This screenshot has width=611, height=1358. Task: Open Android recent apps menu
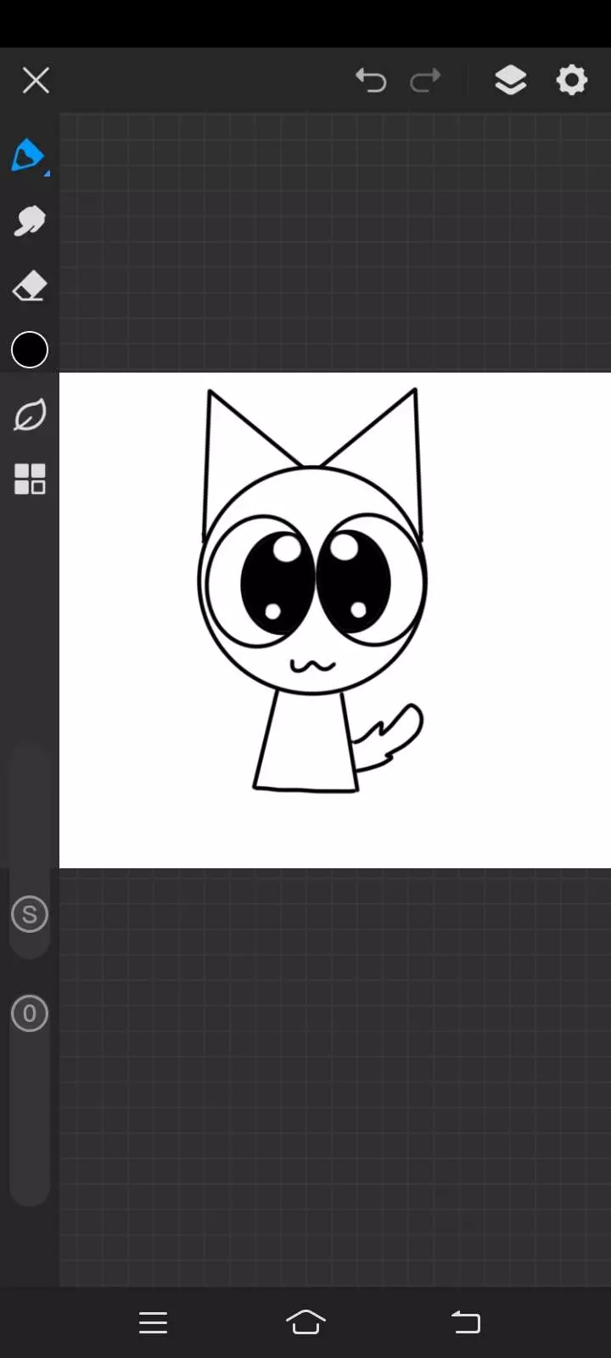pyautogui.click(x=153, y=1322)
